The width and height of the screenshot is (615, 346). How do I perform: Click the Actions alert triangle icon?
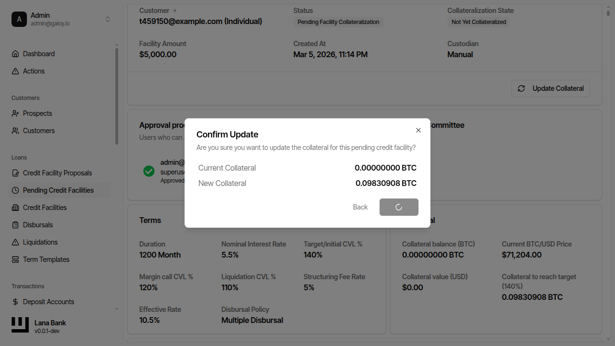[x=15, y=71]
